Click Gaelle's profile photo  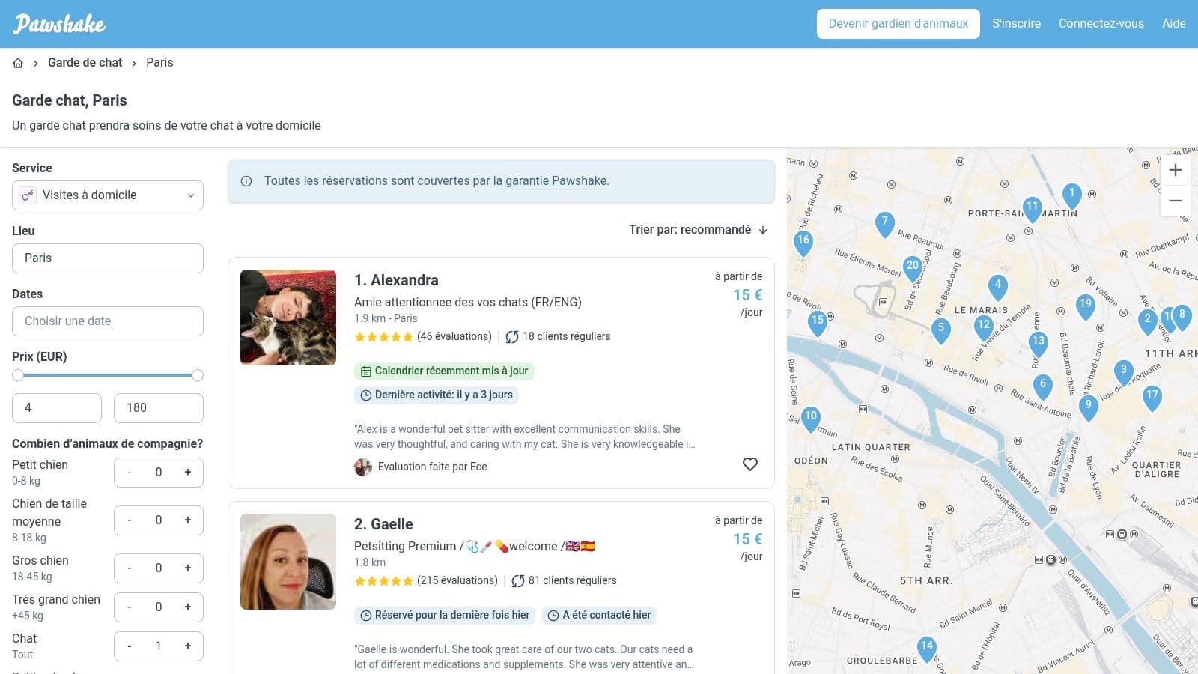coord(288,562)
